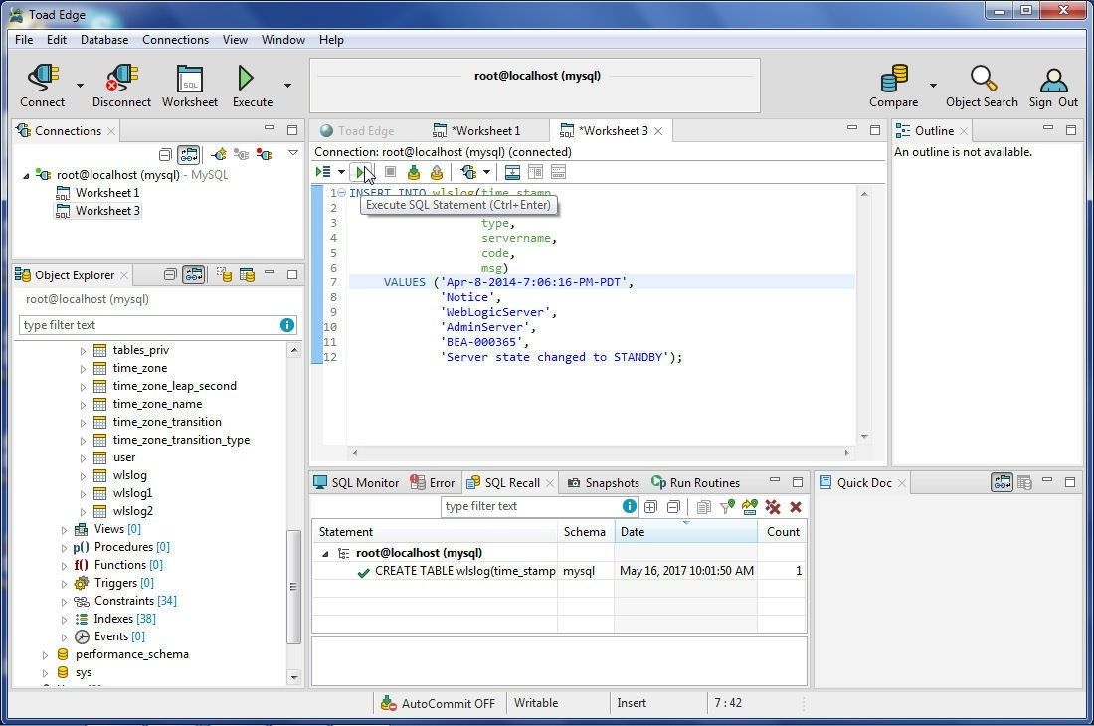1094x726 pixels.
Task: Open the Connections panel view menu triangle
Action: point(293,153)
